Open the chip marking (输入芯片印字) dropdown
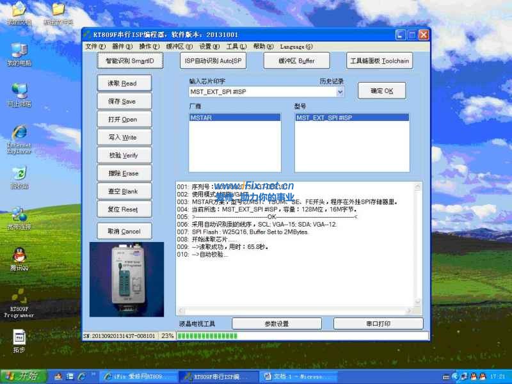The image size is (512, 384). [x=339, y=92]
